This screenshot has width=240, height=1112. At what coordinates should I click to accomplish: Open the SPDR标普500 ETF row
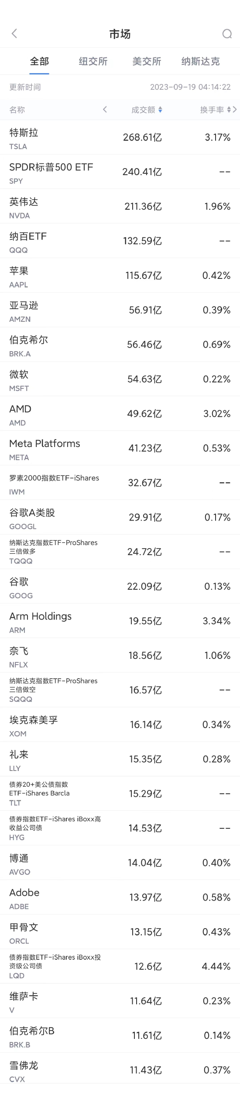click(120, 172)
